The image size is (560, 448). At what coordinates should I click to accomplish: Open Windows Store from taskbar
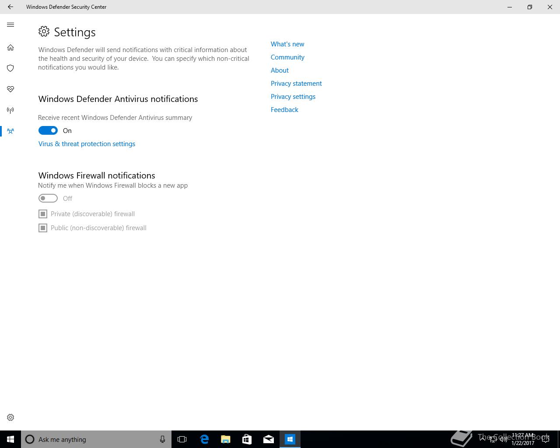coord(247,439)
